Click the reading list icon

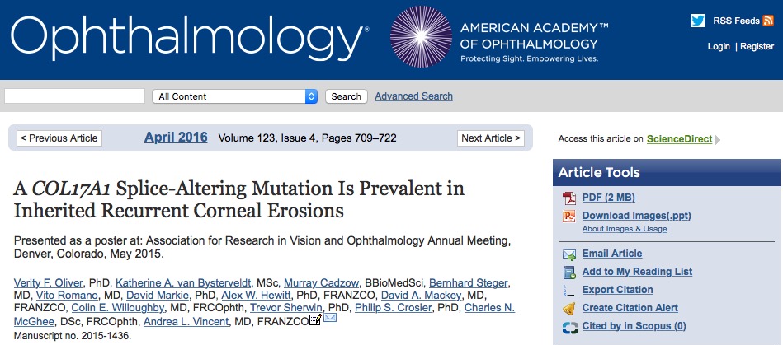(569, 273)
